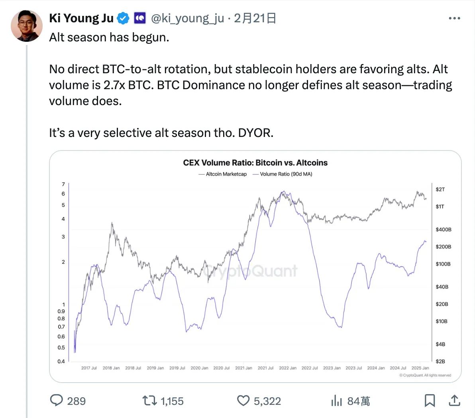
Task: Click the @ki_young_ju handle
Action: pyautogui.click(x=187, y=18)
